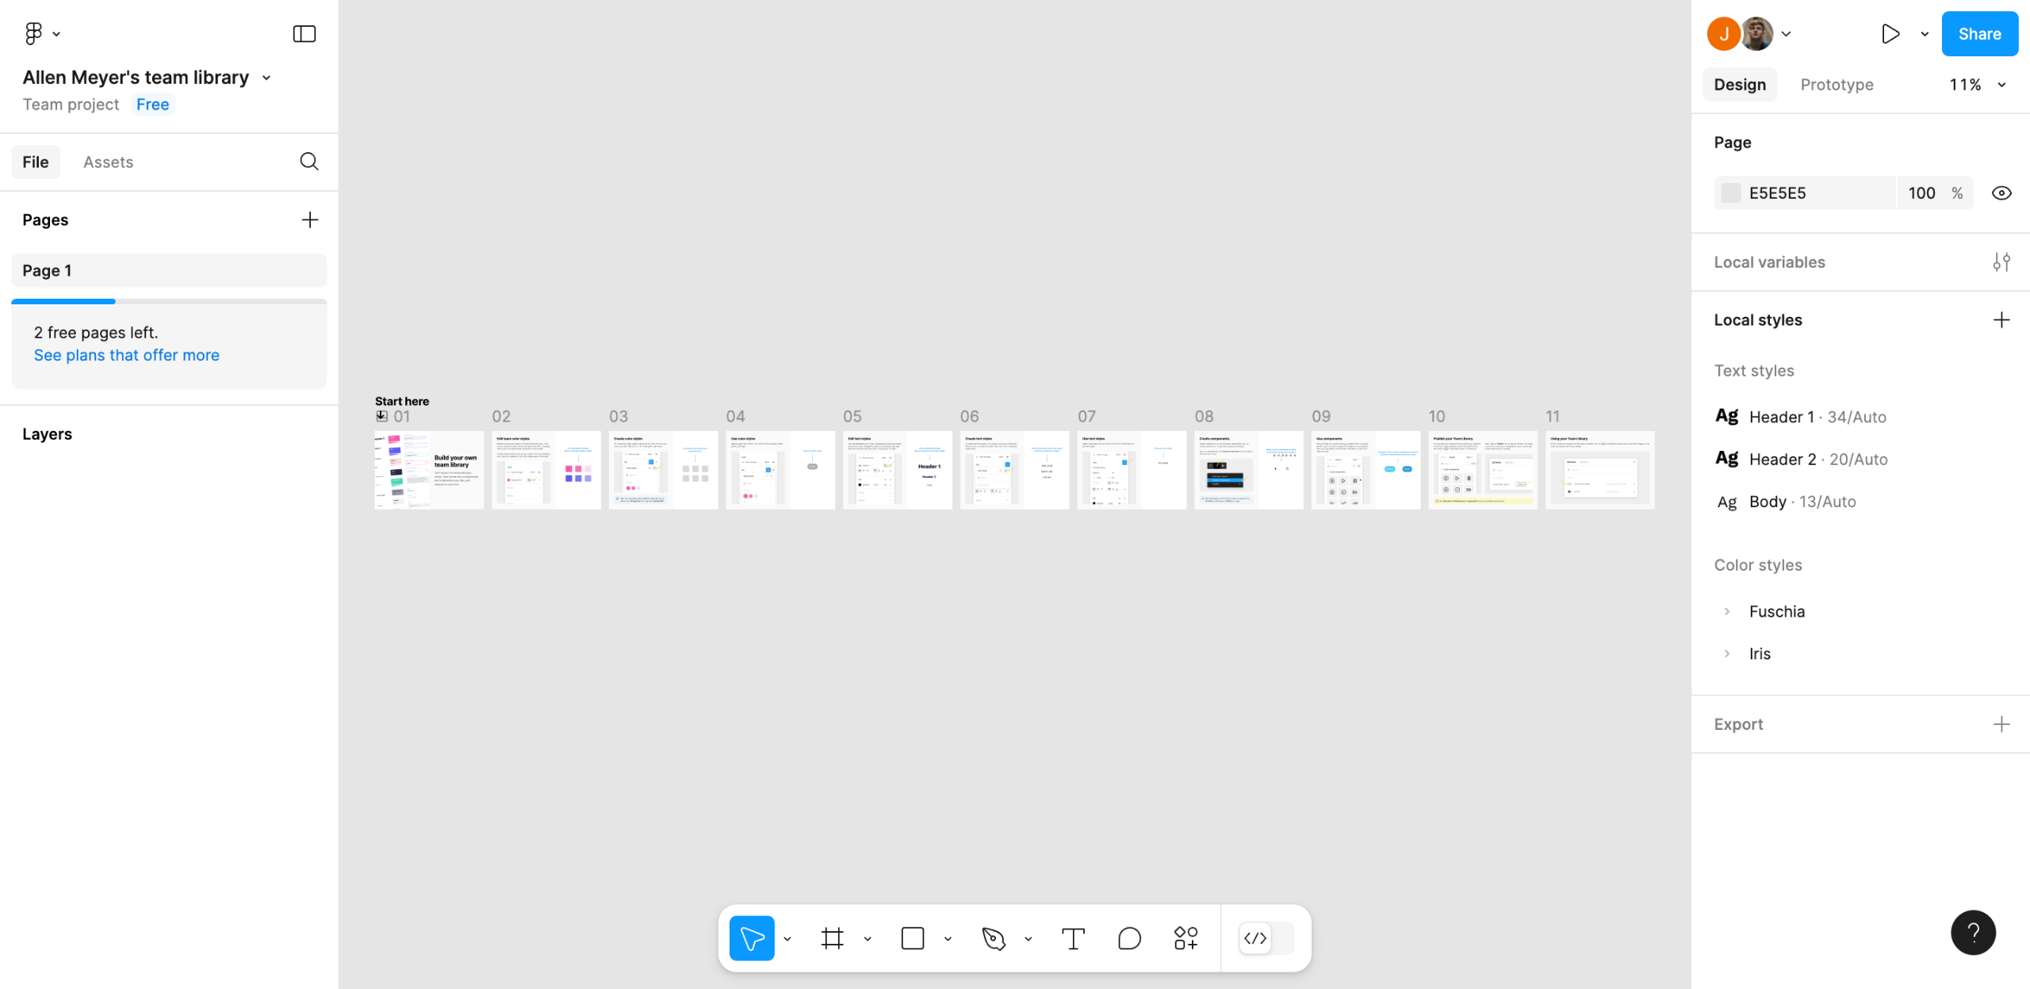2030x989 pixels.
Task: Expand the Iris color style group
Action: click(1727, 654)
